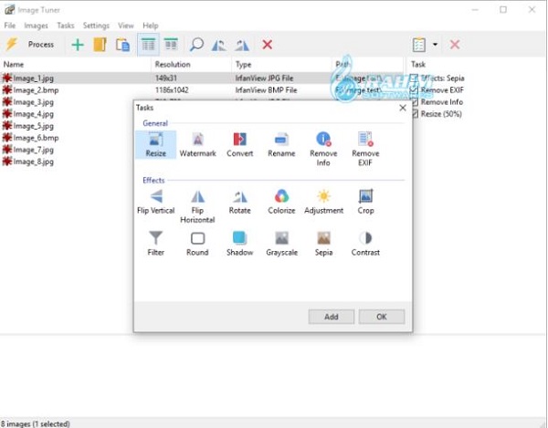Choose the Colorize effect
The height and width of the screenshot is (428, 548).
click(281, 202)
